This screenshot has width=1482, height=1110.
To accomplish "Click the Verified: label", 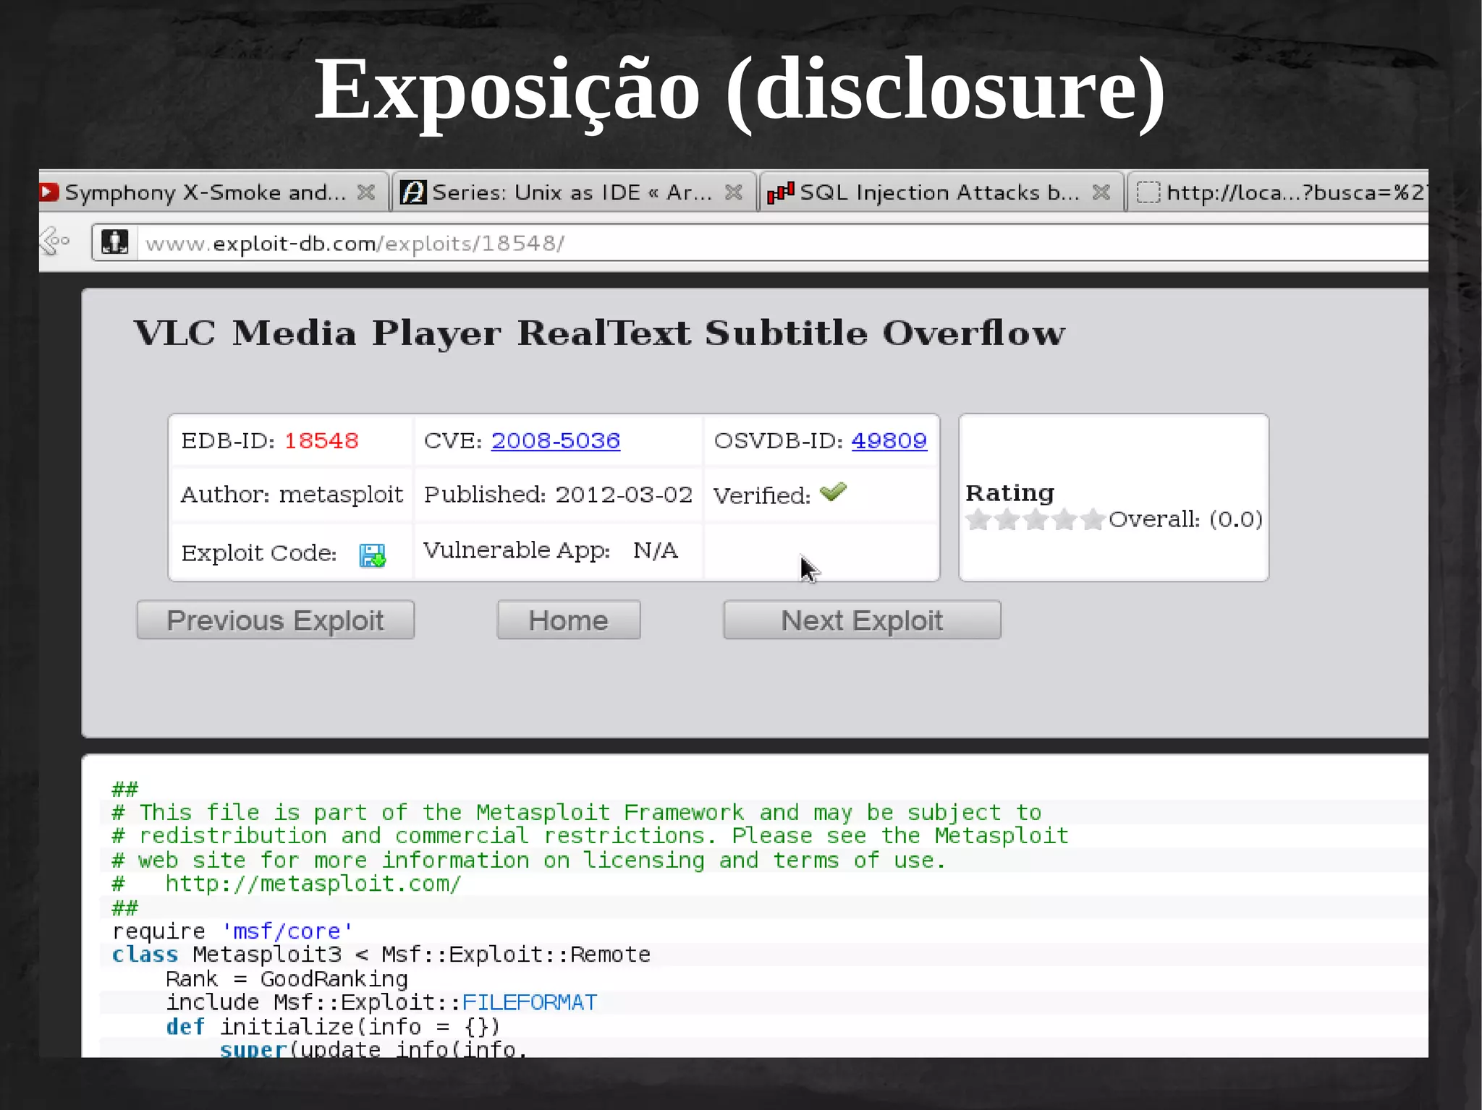I will [762, 495].
